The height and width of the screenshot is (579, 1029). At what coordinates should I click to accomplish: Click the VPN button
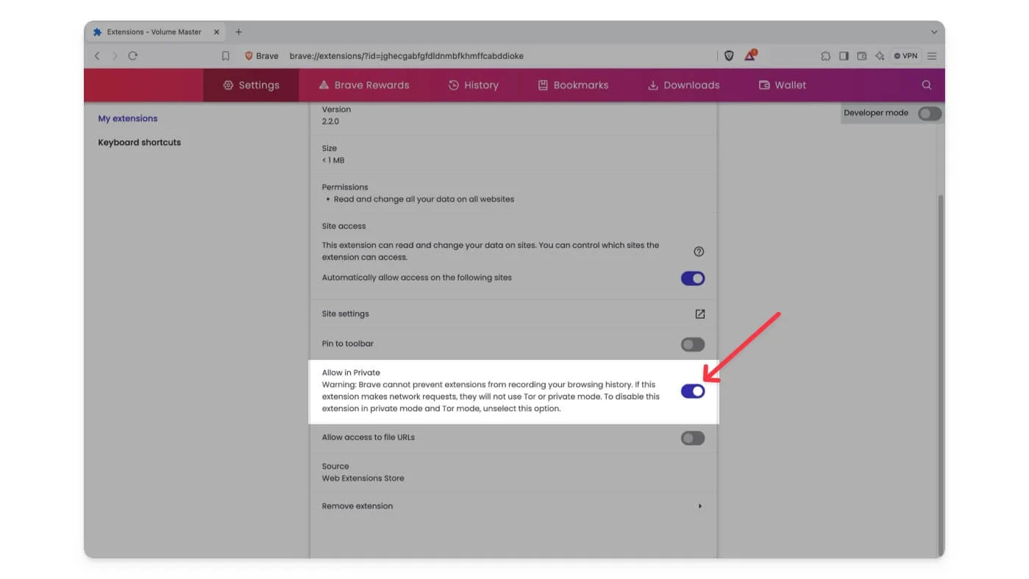905,56
